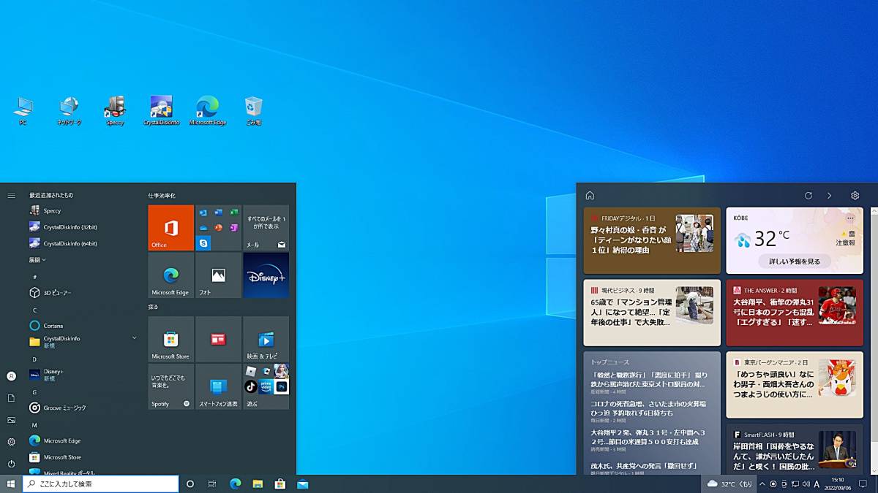Viewport: 878px width, 493px height.
Task: Open the フォト (Photos) tile
Action: [219, 275]
